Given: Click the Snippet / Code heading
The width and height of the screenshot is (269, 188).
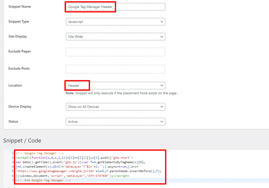Looking at the screenshot, I should [22, 140].
